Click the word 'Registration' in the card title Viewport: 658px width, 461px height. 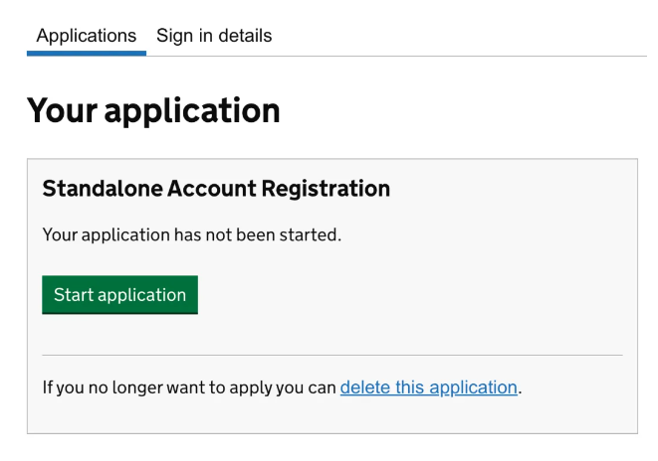(327, 189)
